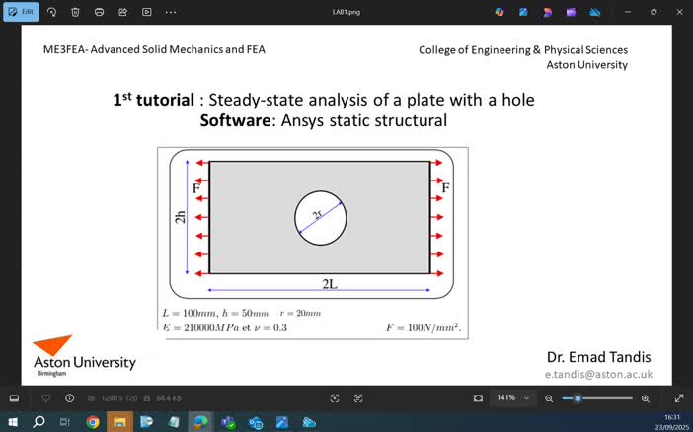Zoom out with the minus magnifier icon
The height and width of the screenshot is (432, 693).
549,398
